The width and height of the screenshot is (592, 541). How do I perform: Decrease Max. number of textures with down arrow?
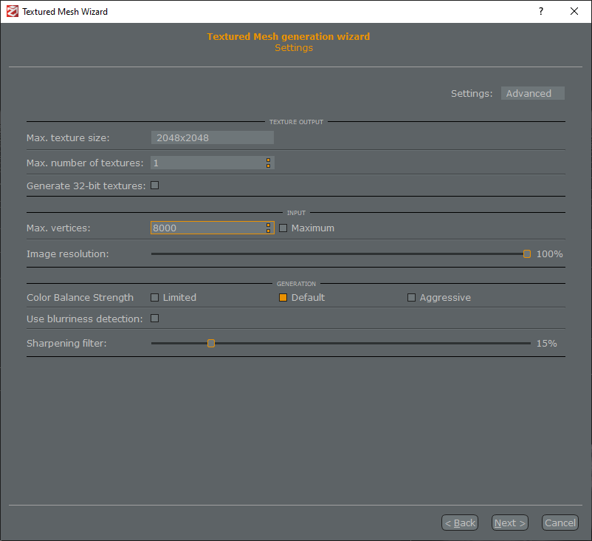coord(269,166)
